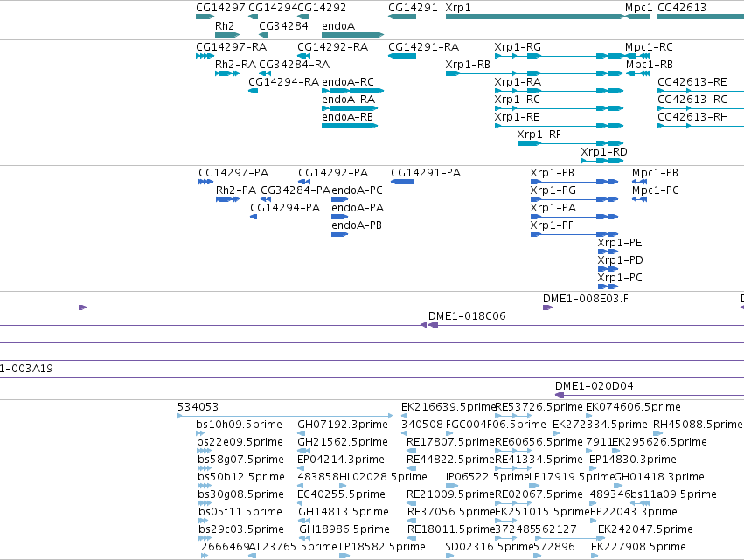Open EST IP06522.5prime
This screenshot has width=744, height=560.
click(x=487, y=477)
